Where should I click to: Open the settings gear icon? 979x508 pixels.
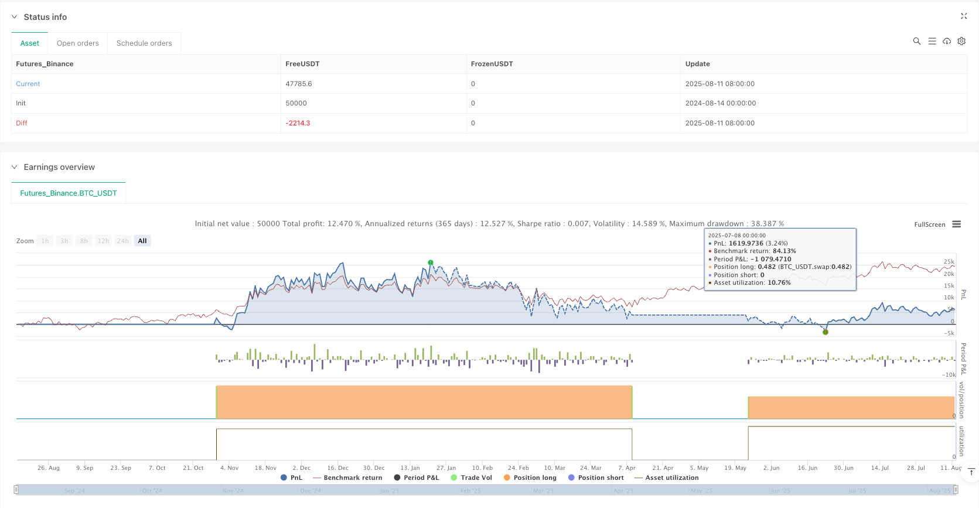(961, 41)
